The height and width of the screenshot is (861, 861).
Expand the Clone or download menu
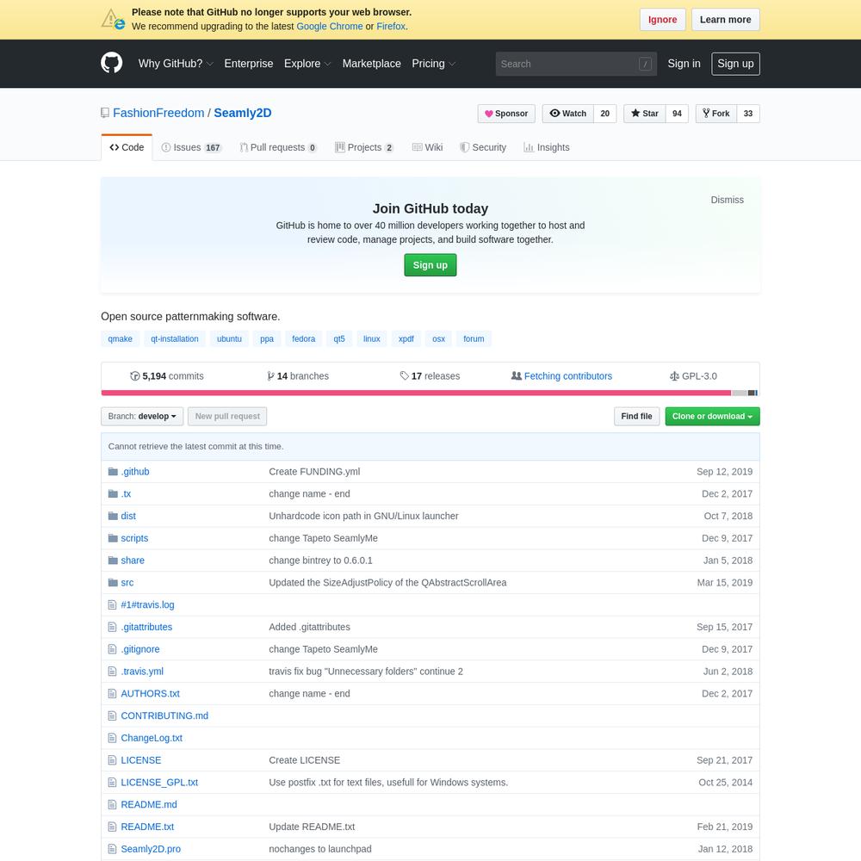tap(712, 417)
